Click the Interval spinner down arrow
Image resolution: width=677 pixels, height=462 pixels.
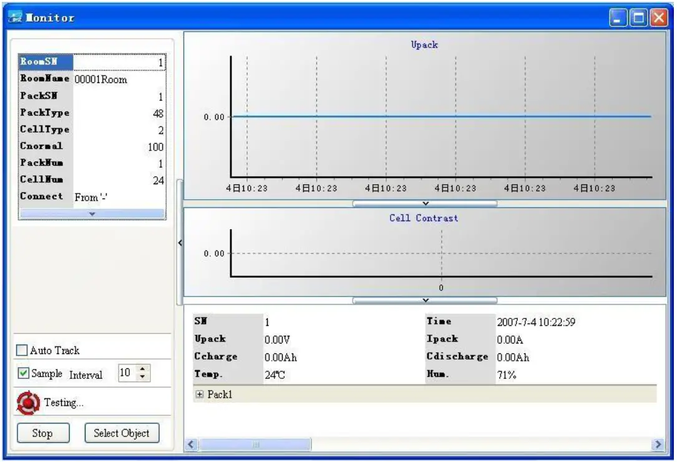pos(144,376)
